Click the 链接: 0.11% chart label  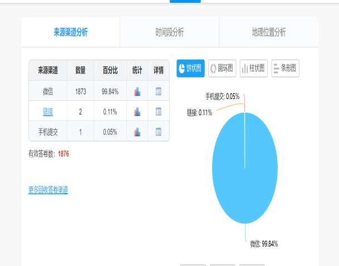[x=199, y=112]
